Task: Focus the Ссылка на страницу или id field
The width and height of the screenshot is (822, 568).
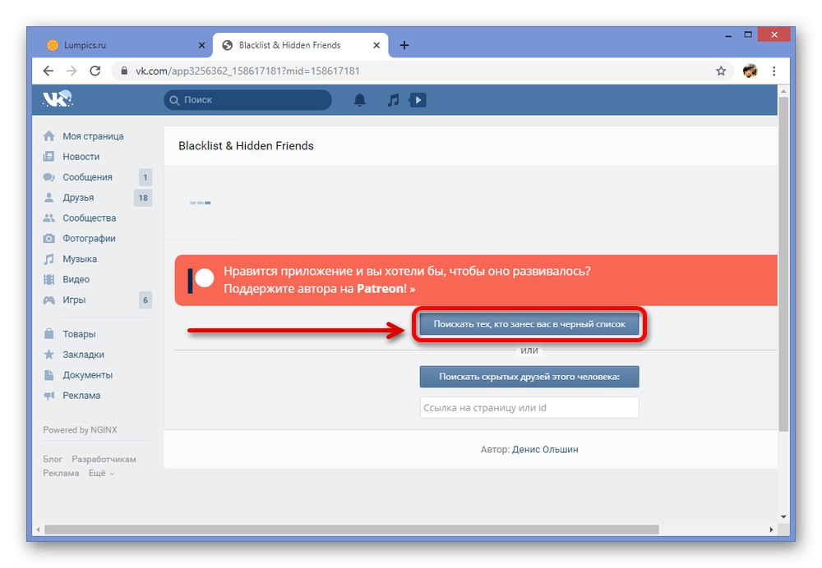Action: coord(529,407)
